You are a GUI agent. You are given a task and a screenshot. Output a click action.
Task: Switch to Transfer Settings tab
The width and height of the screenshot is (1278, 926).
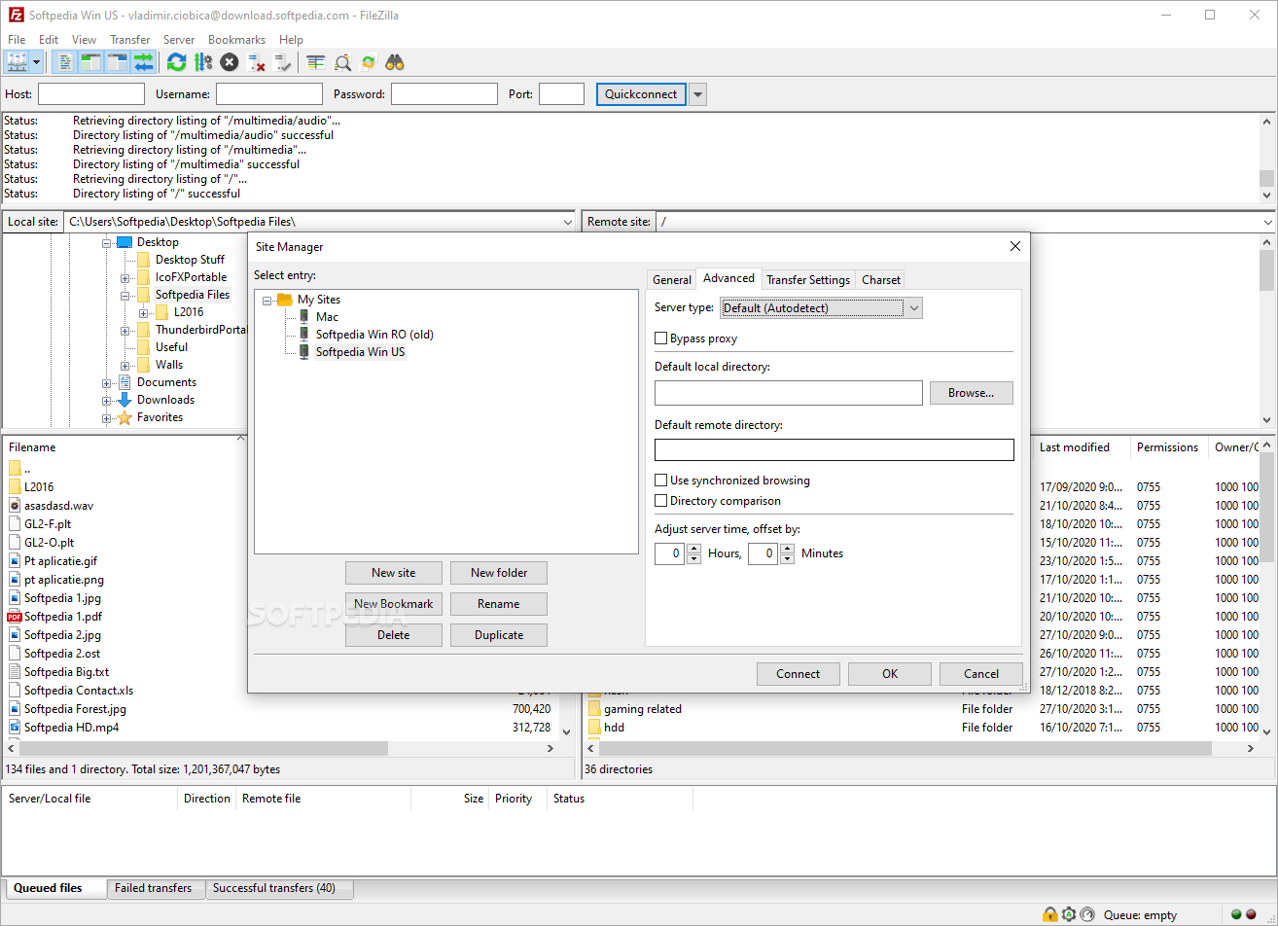pos(808,280)
